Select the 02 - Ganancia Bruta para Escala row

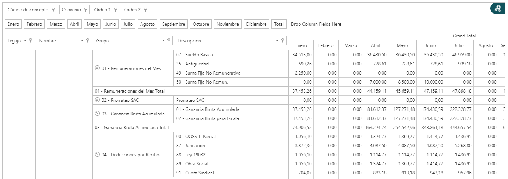231,118
